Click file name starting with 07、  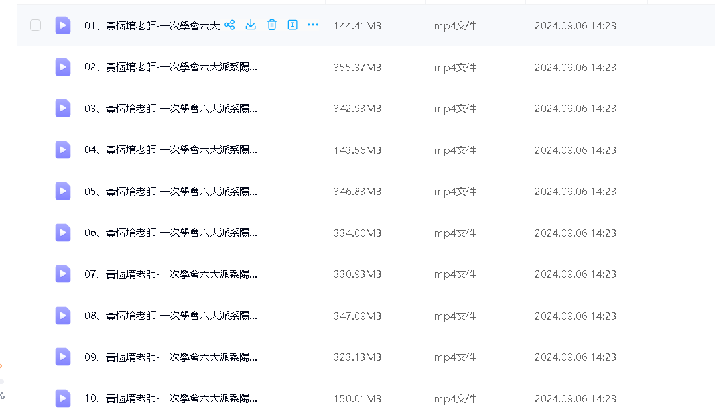[x=170, y=274]
